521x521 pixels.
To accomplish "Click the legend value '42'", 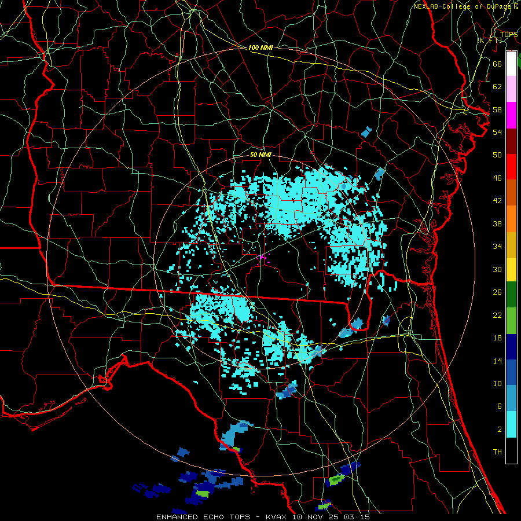I will click(497, 201).
